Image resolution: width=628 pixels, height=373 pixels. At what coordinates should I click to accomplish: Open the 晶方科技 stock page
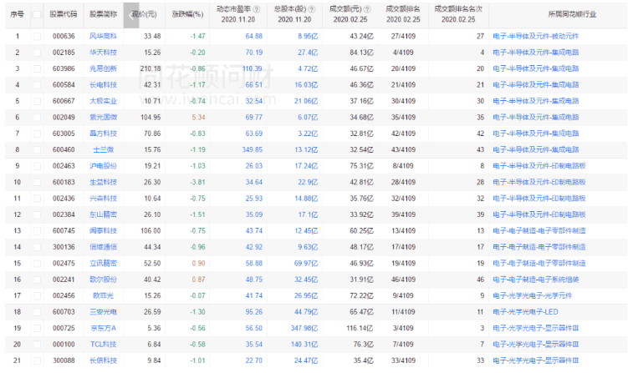(x=104, y=134)
